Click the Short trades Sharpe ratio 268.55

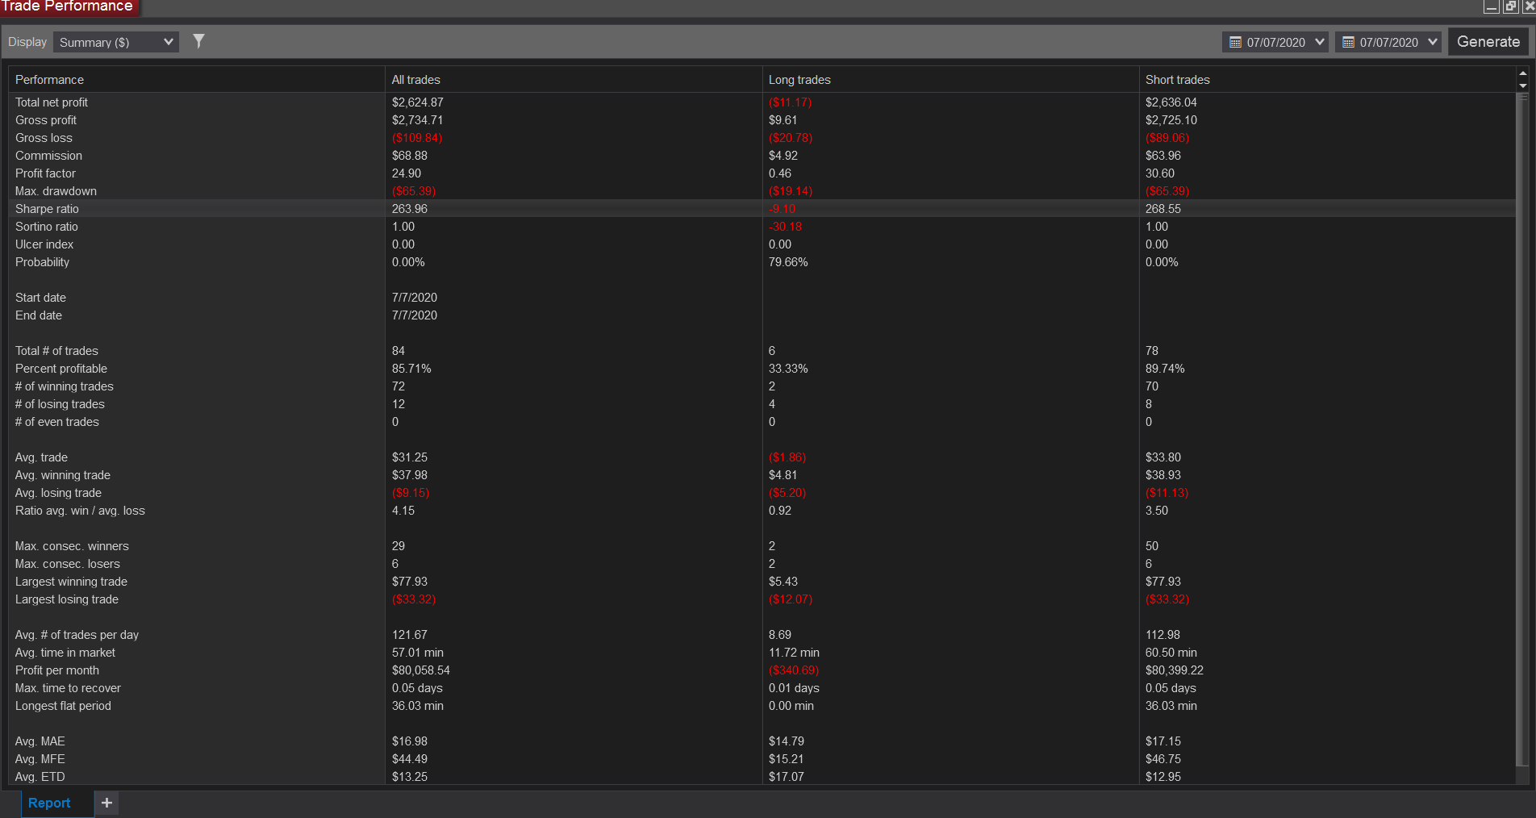coord(1163,209)
